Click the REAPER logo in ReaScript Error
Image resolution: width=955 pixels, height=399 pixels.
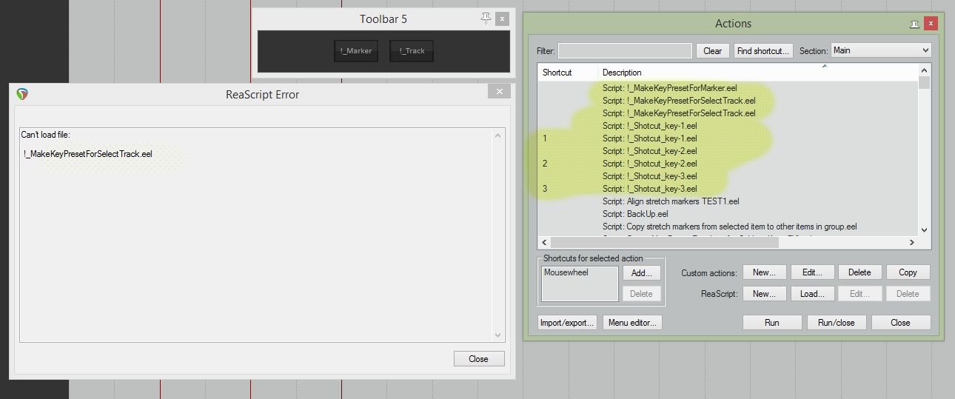tap(22, 94)
